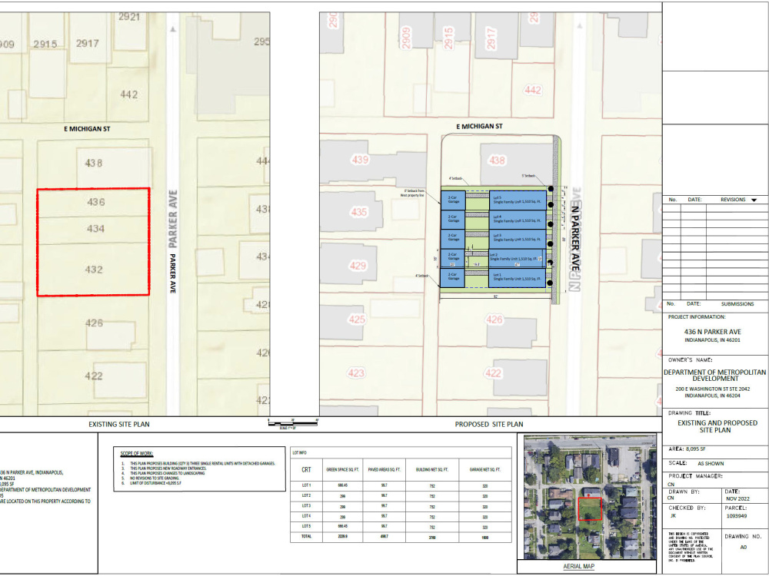Screen dimensions: 769x576
Task: Click the date value NOV 2022
Action: 737,498
